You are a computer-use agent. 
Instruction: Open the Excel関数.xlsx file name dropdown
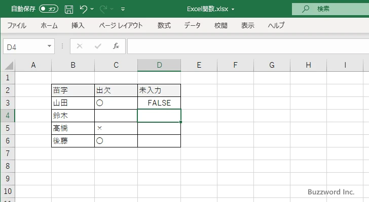click(x=233, y=10)
